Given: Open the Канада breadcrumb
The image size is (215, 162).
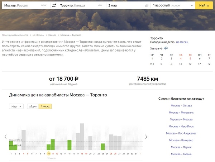Looking at the screenshot, I should [52, 35].
